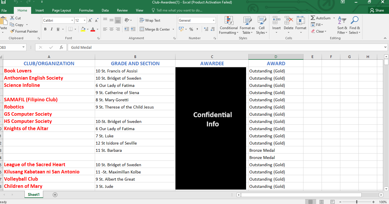
Task: Switch to the Formulas tab
Action: click(86, 10)
